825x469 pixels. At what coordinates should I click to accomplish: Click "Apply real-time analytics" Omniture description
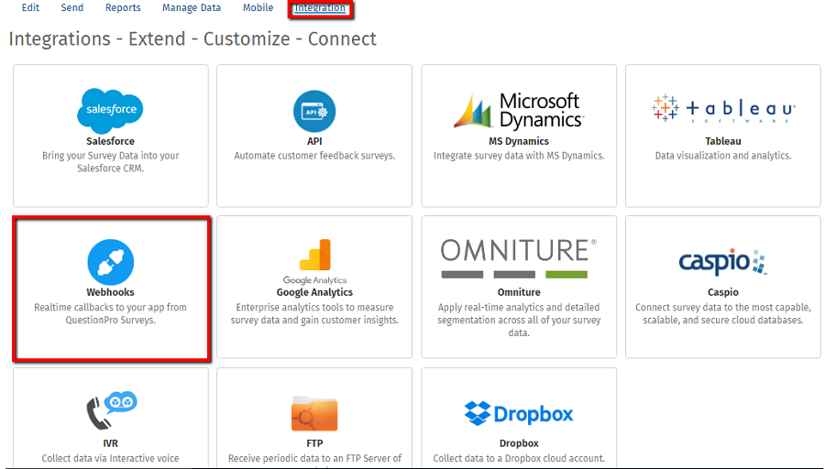click(519, 320)
